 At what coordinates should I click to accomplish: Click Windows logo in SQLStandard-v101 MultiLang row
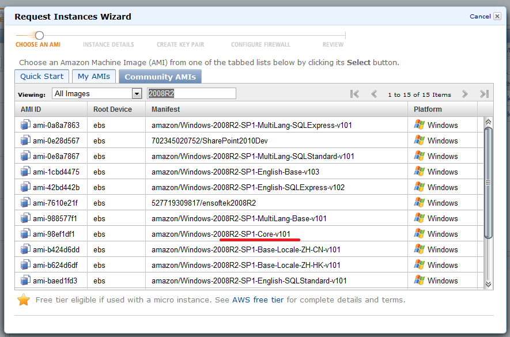click(x=420, y=156)
